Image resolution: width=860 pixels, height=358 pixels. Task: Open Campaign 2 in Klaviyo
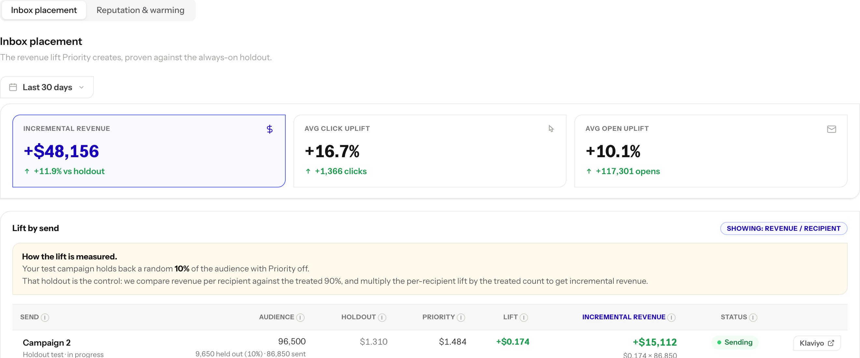click(x=817, y=343)
